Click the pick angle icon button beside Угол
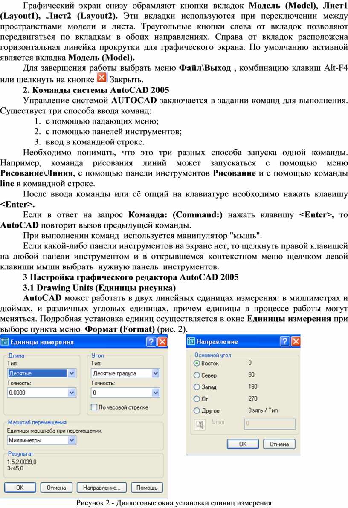348x508 pixels. pyautogui.click(x=200, y=424)
